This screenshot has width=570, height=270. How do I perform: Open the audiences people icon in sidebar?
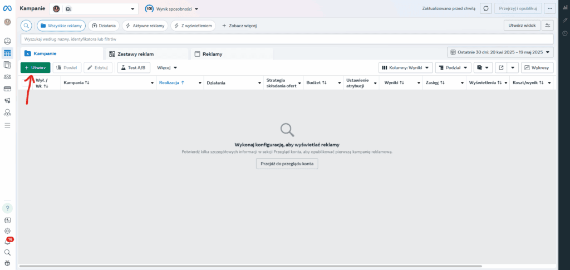pos(7,77)
